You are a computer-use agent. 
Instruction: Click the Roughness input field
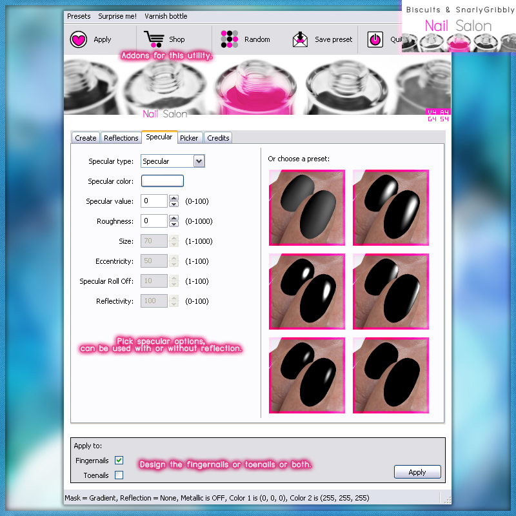[154, 221]
